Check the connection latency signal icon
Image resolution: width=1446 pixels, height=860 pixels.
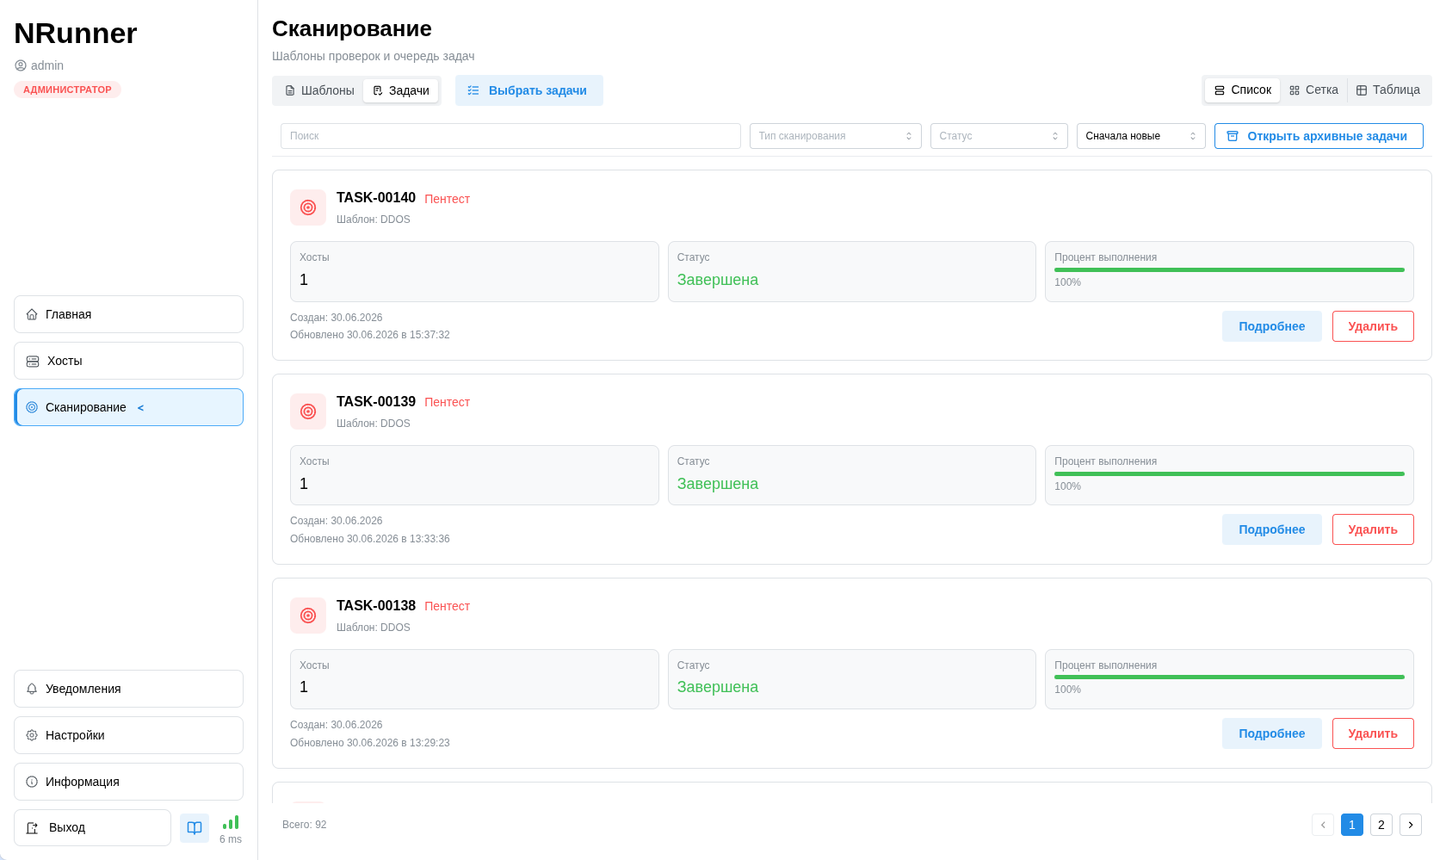pos(231,822)
